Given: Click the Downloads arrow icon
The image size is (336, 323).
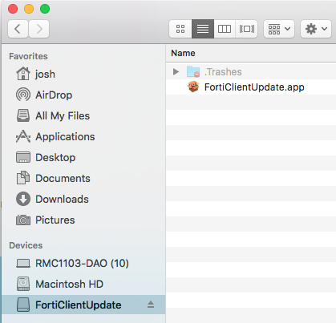Looking at the screenshot, I should click(x=23, y=199).
